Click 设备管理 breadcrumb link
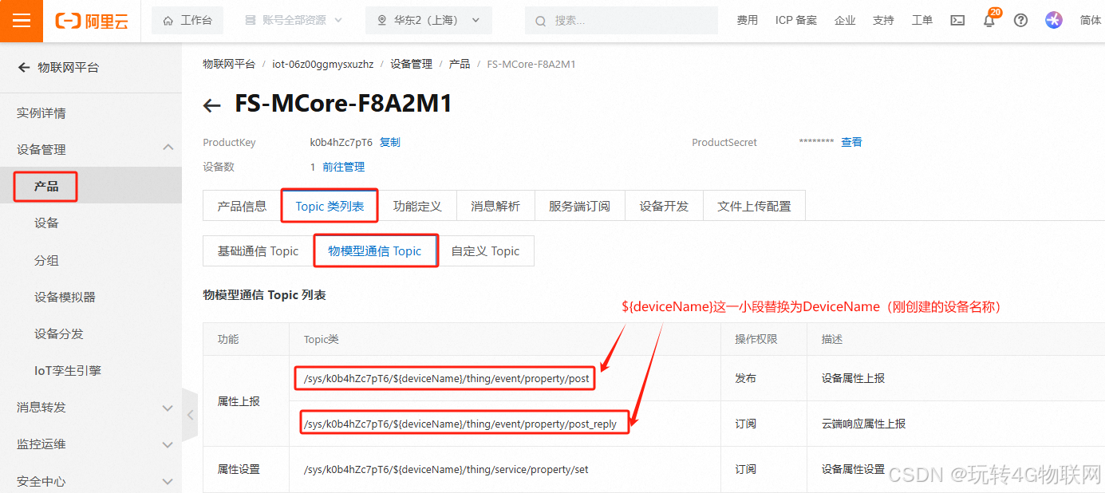Screen dimensions: 1105x493 pos(411,64)
